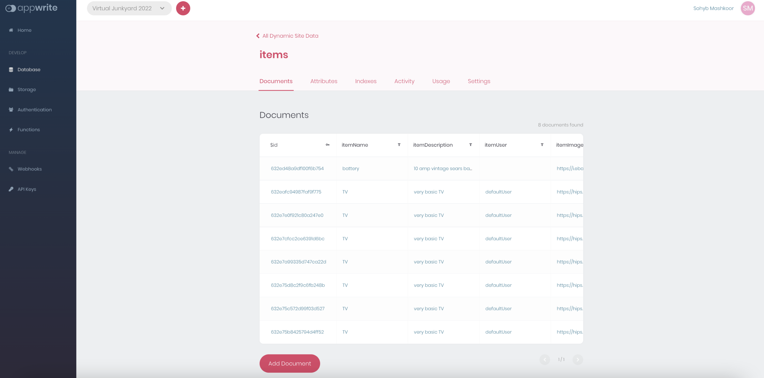Click the Appwrite logo icon
Image resolution: width=764 pixels, height=378 pixels.
pos(11,8)
